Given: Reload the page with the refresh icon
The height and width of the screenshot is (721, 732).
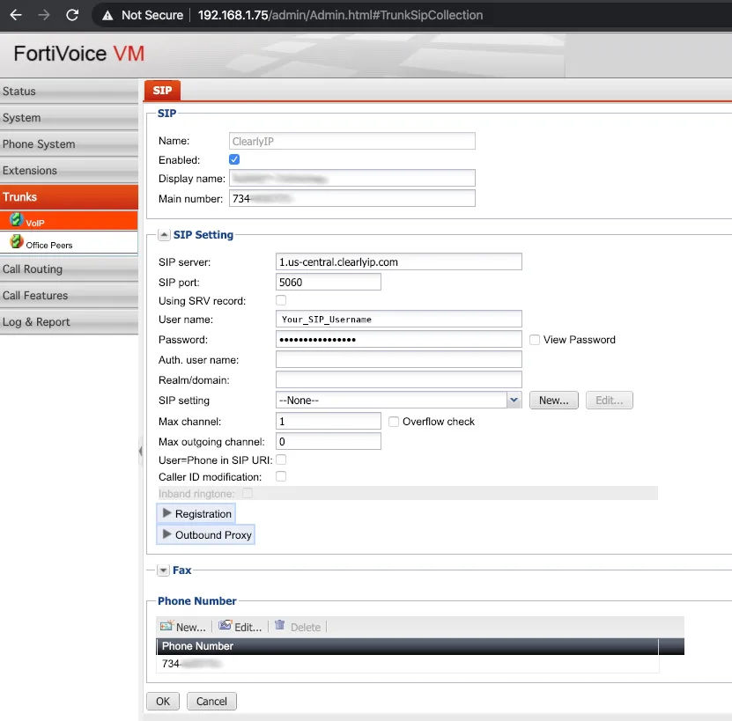Looking at the screenshot, I should (72, 15).
